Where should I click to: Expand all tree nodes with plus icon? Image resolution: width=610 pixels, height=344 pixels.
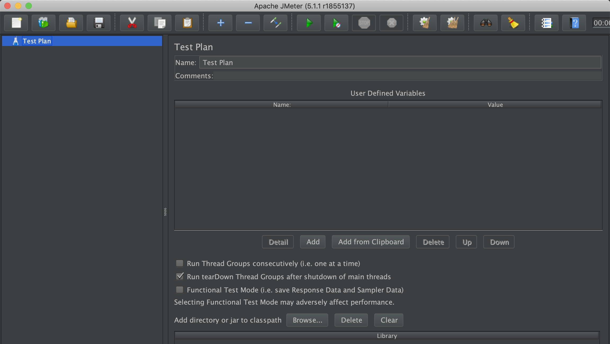click(x=220, y=23)
